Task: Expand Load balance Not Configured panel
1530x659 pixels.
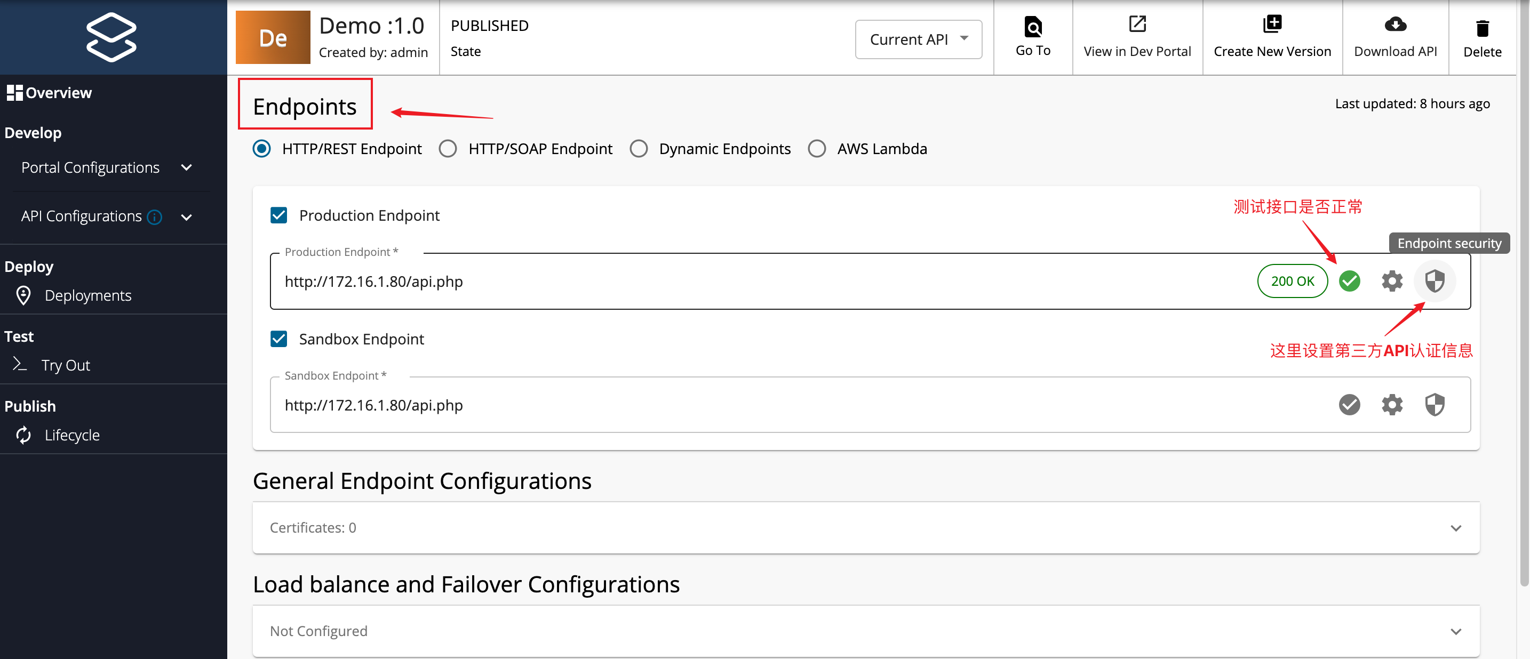Action: pyautogui.click(x=865, y=631)
